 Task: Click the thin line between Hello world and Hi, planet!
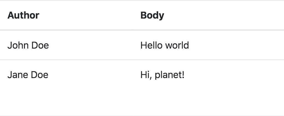point(178,60)
